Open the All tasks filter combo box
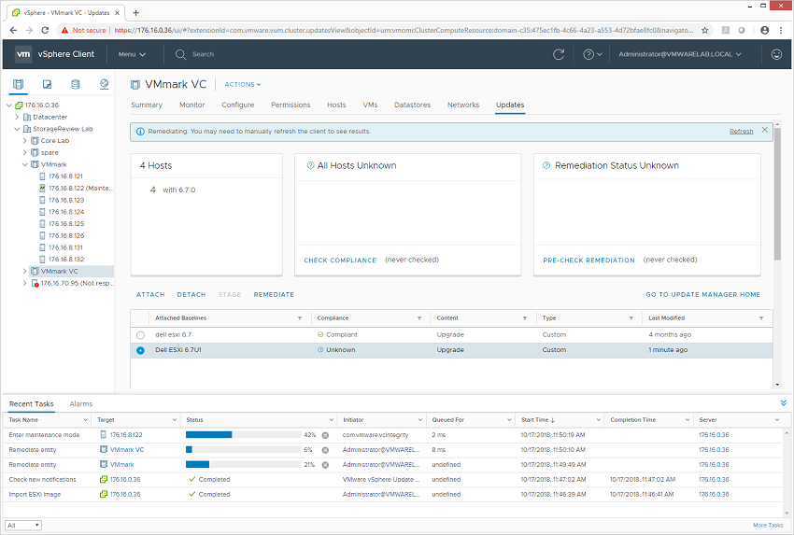794x535 pixels. click(x=22, y=526)
